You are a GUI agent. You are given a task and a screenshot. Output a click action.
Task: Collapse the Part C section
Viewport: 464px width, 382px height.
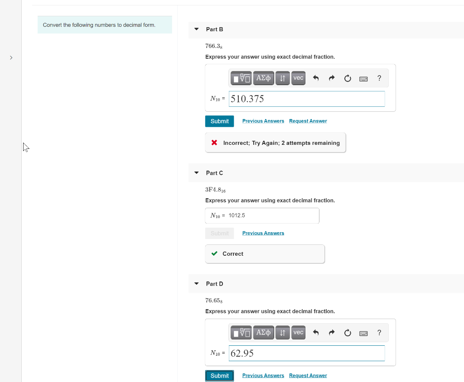tap(196, 172)
